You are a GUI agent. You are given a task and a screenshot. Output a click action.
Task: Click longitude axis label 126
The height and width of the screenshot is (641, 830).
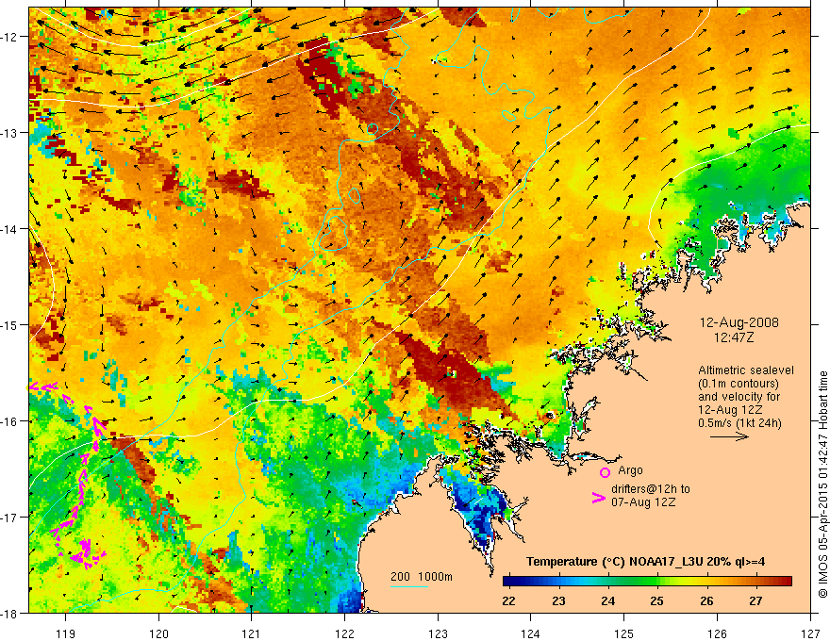(717, 633)
